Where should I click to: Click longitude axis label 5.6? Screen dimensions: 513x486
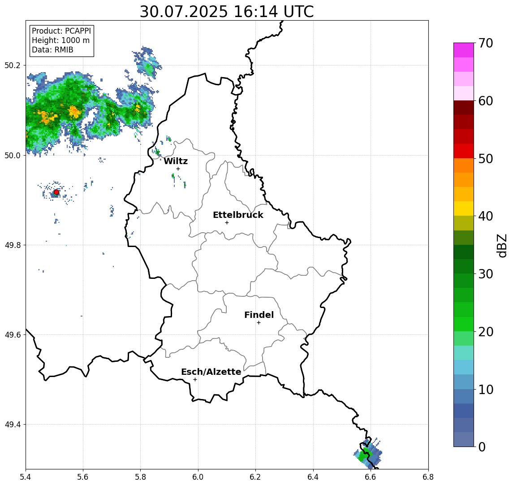click(x=83, y=477)
